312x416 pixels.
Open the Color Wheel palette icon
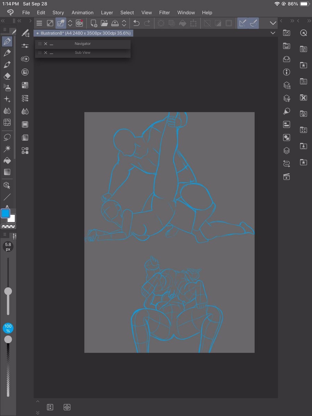coord(25,72)
